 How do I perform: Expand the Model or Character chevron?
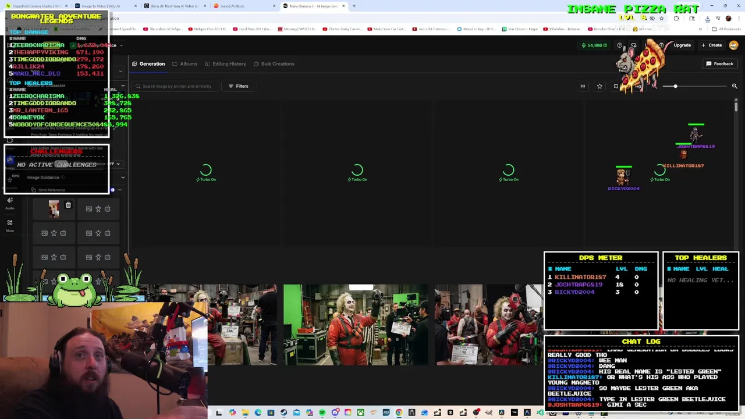123,86
